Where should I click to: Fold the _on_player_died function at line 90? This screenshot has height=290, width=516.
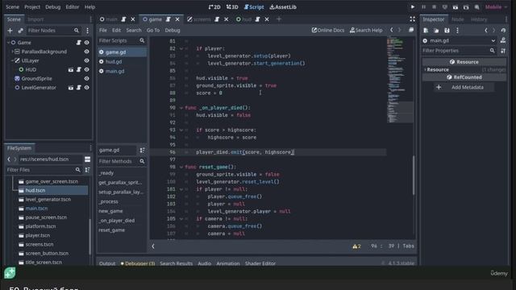point(181,108)
